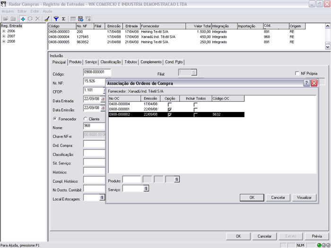Click into the Produto input field
Viewport: 331px width, 248px height.
click(x=132, y=180)
